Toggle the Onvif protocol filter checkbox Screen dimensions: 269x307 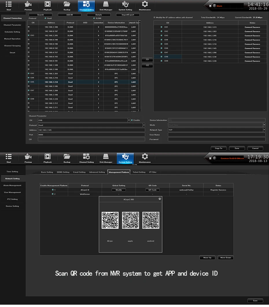click(x=45, y=18)
